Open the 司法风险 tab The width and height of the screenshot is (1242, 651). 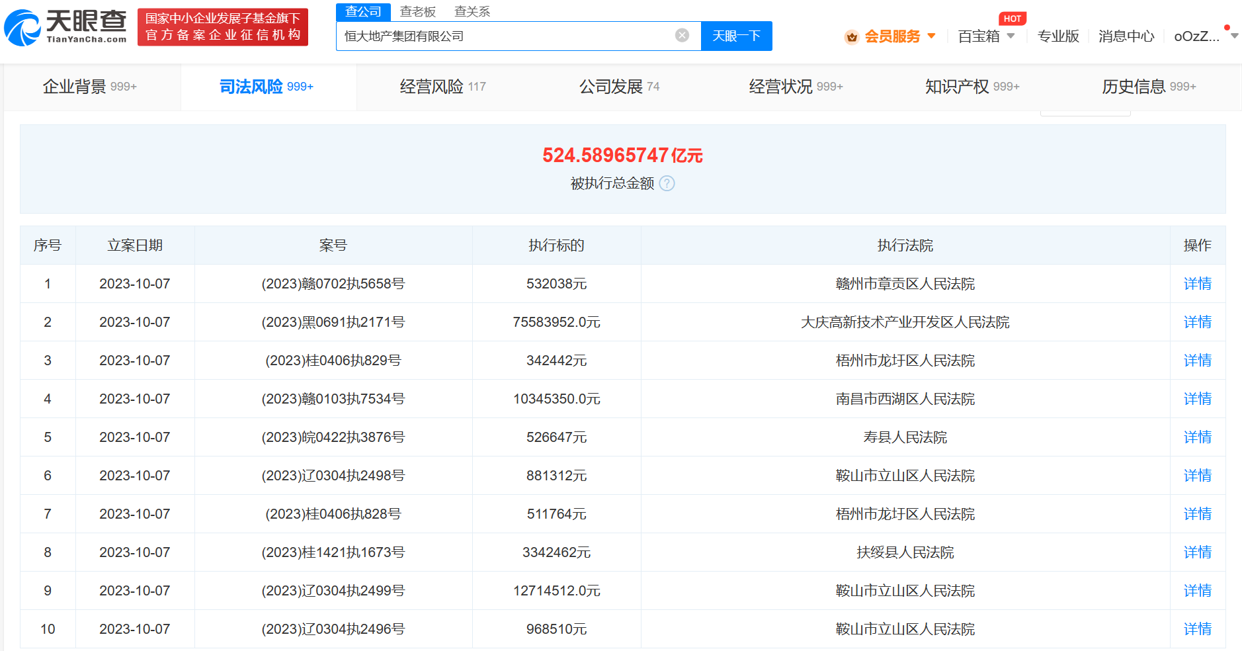coord(267,87)
